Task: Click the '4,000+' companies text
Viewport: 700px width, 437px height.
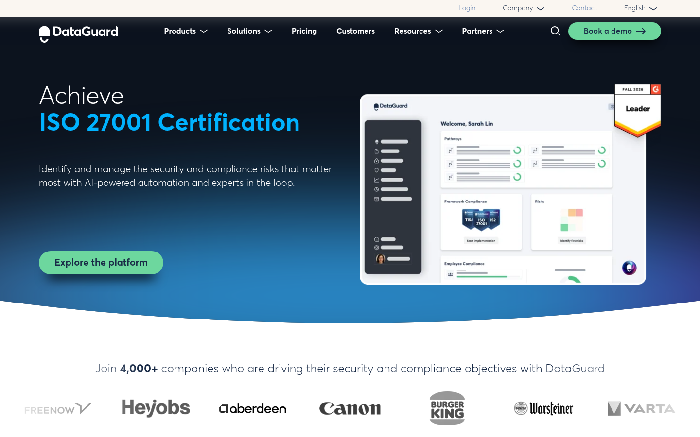Action: (x=139, y=369)
